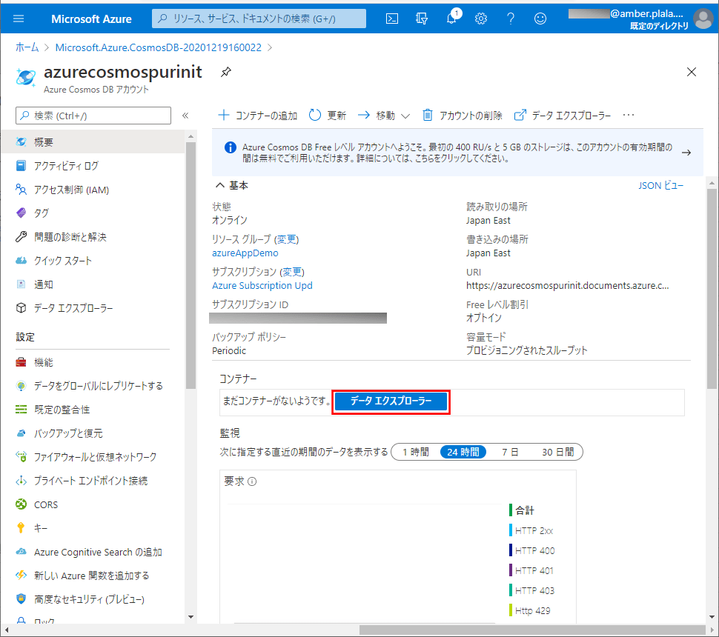
Task: Open the 移動 dropdown
Action: [x=384, y=116]
